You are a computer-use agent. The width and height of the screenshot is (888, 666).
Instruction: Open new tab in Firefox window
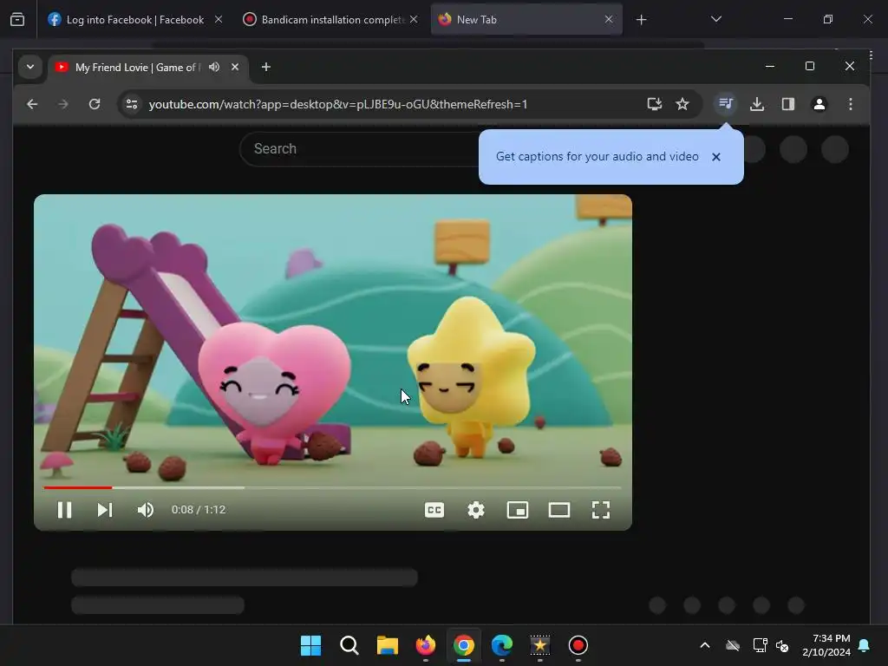(641, 20)
